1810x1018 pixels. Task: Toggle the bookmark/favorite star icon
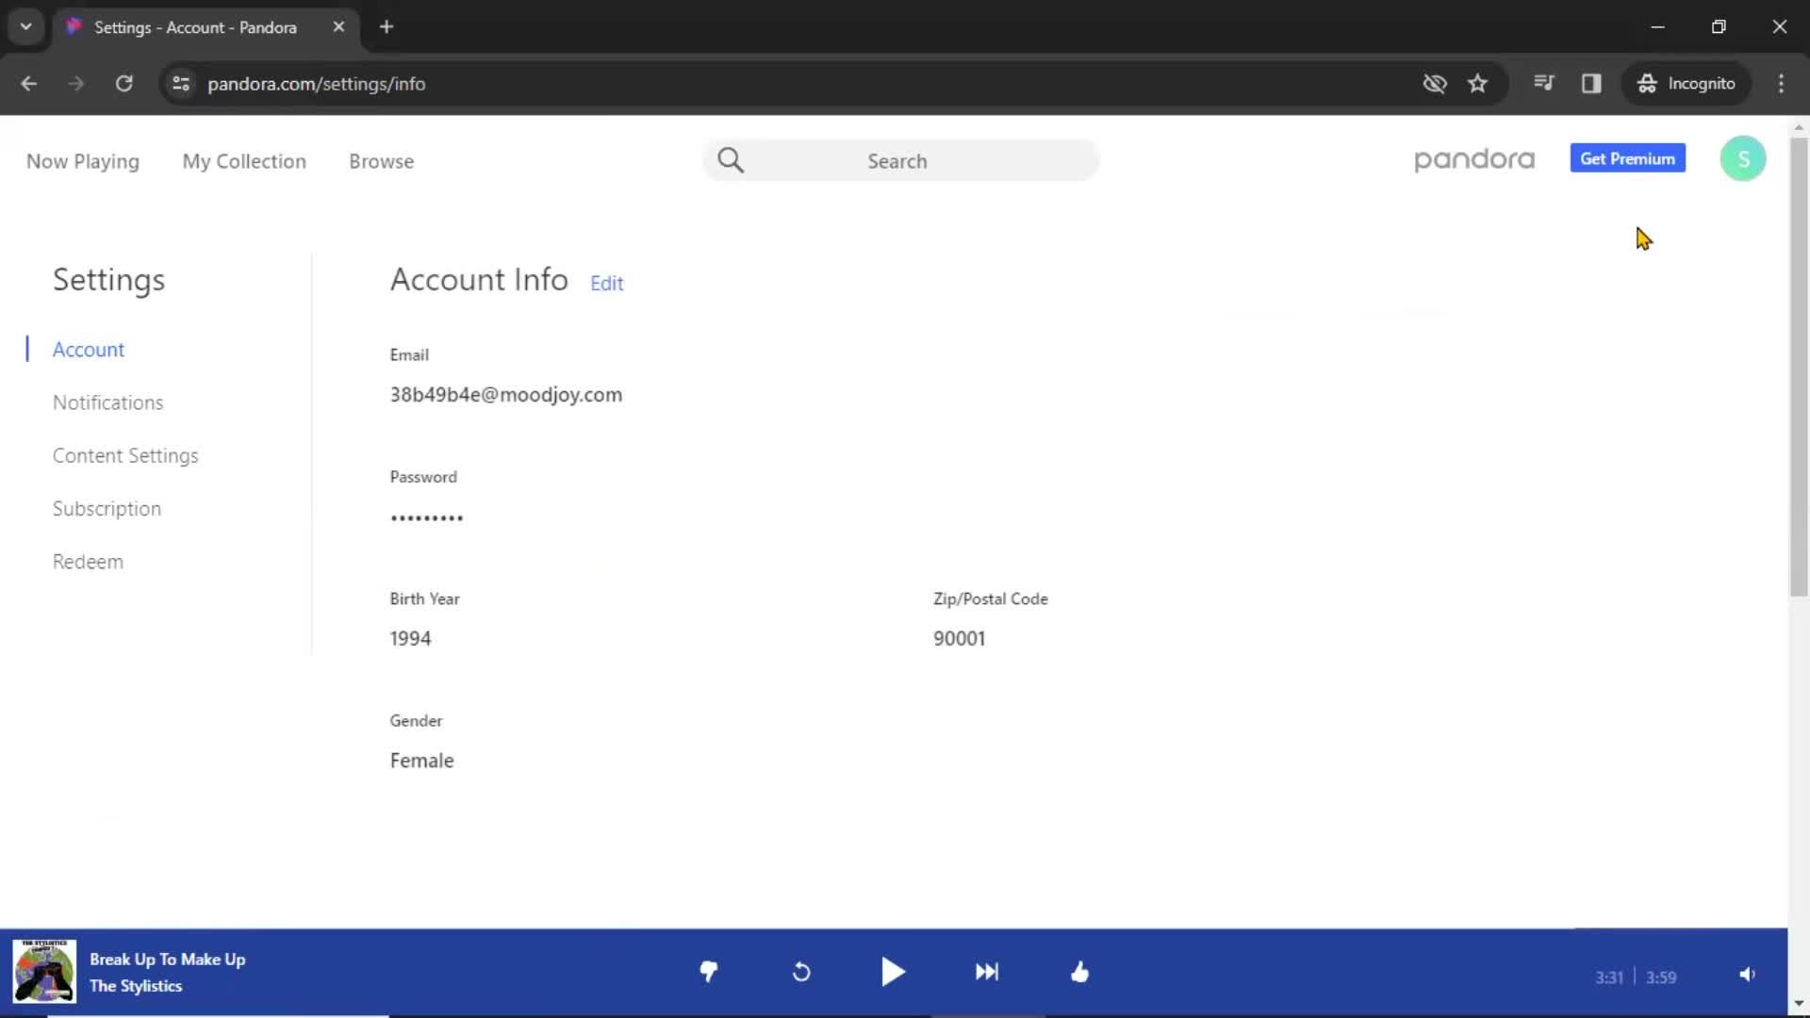(1478, 83)
